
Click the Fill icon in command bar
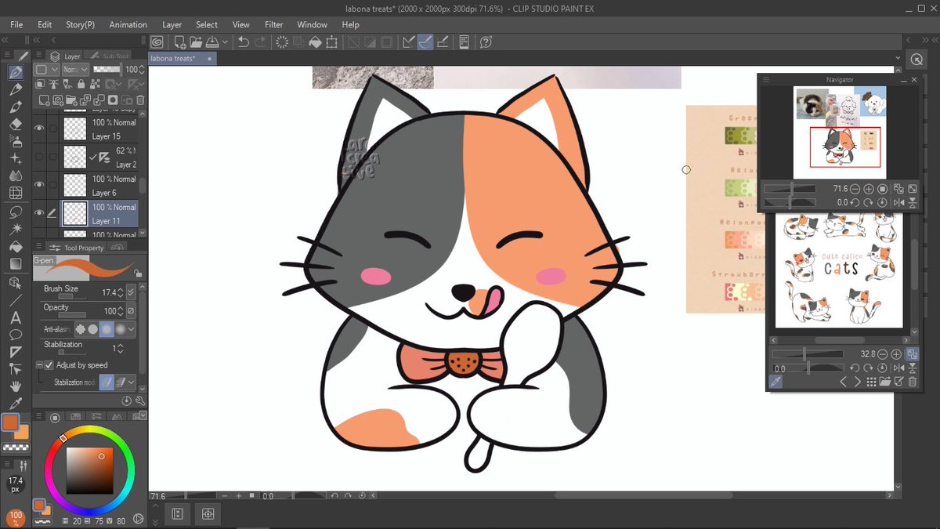point(315,42)
